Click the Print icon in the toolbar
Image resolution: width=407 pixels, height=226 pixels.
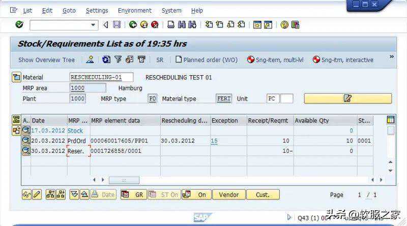[x=171, y=24]
